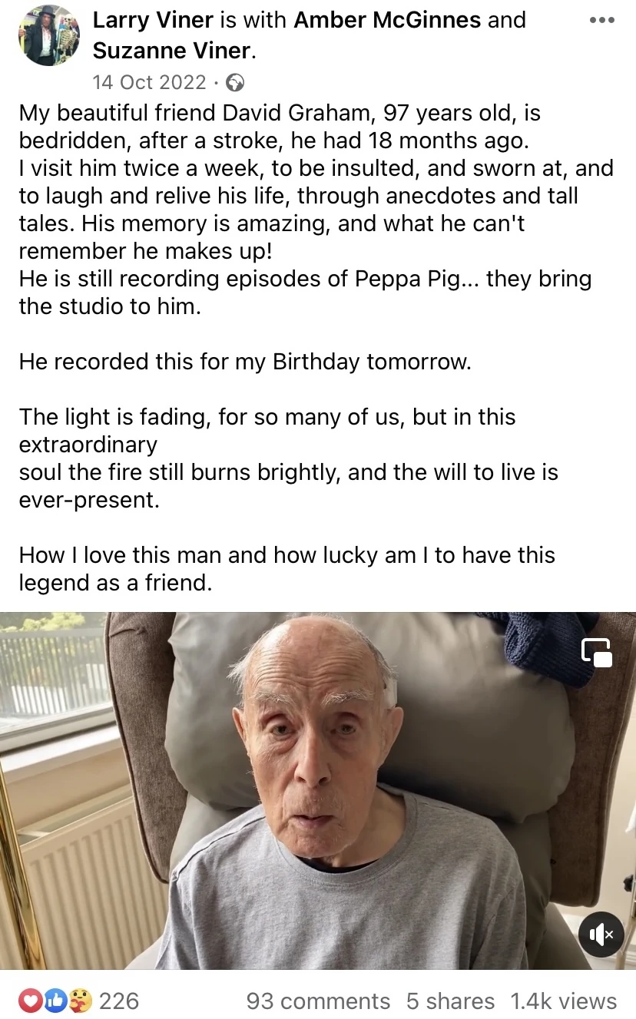Tap Larry Viner's profile picture
Image resolution: width=636 pixels, height=1019 pixels.
coord(48,35)
